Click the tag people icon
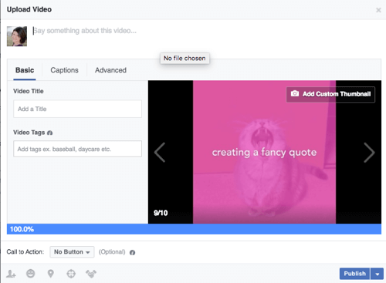 [11, 274]
